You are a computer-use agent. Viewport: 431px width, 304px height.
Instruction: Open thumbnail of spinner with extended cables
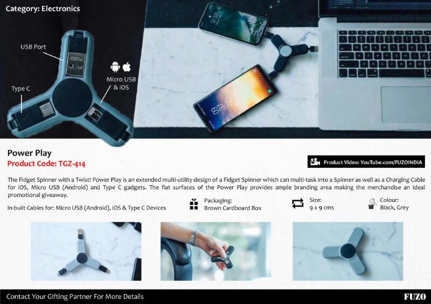(86, 251)
